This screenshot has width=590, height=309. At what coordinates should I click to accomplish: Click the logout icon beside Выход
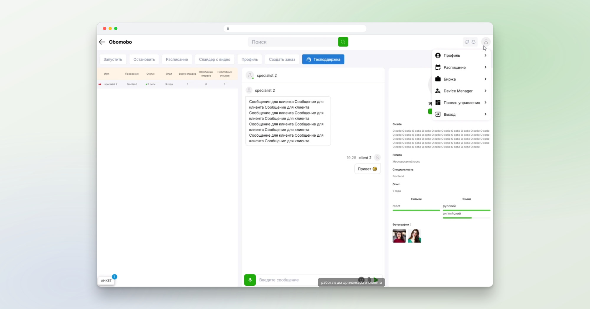tap(438, 114)
